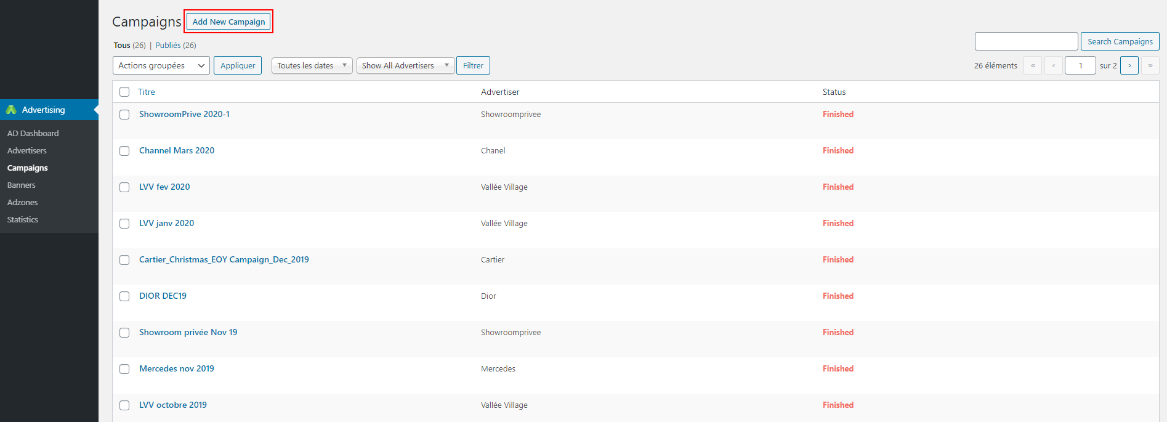Open LVV octobre 2019 campaign
This screenshot has width=1167, height=422.
tap(173, 405)
